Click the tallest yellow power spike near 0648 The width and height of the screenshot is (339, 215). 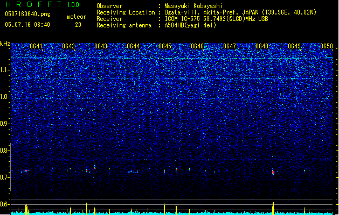[273, 209]
